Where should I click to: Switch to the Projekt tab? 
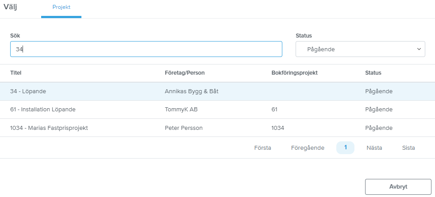pos(62,8)
